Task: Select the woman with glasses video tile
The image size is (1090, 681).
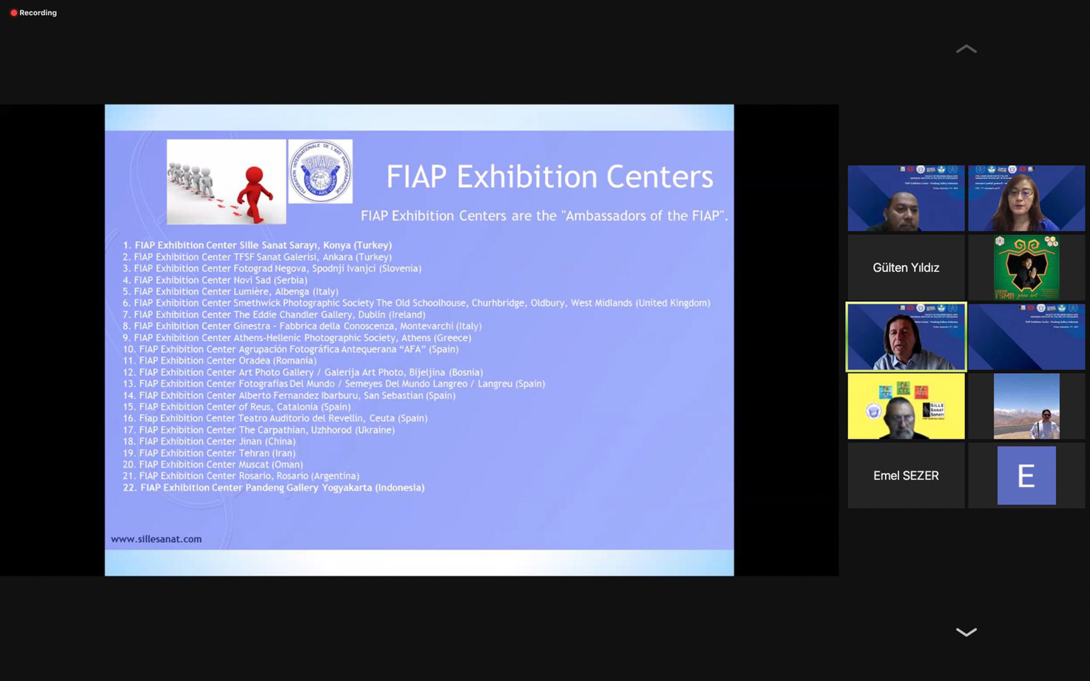Action: pyautogui.click(x=1026, y=198)
